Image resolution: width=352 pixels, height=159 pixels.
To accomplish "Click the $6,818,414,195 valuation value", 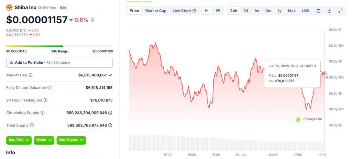I will (99, 88).
